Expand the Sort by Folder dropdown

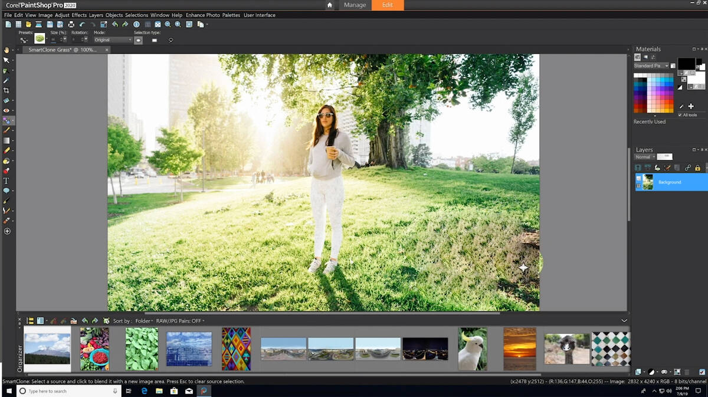click(144, 321)
